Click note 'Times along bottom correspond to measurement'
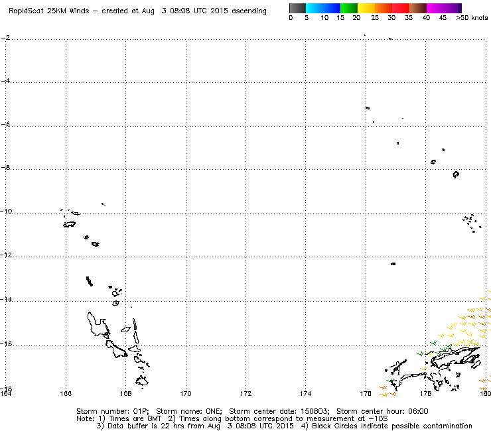 [267, 419]
